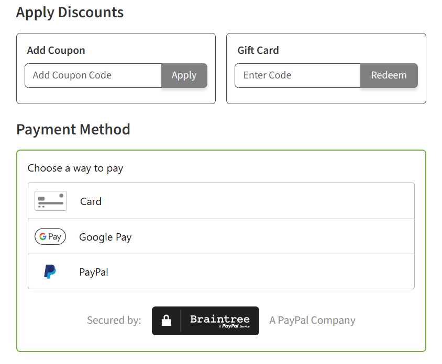
Task: Click the small "A PayPal Service" tagline
Action: (x=234, y=326)
